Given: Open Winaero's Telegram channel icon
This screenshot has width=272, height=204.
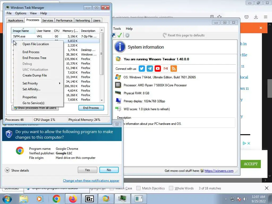Looking at the screenshot, I should (150, 69).
